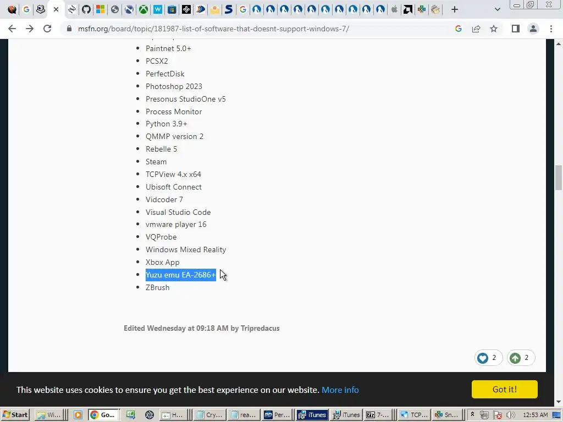Screen dimensions: 563x422
Task: Open a new browser tab
Action: pyautogui.click(x=455, y=10)
